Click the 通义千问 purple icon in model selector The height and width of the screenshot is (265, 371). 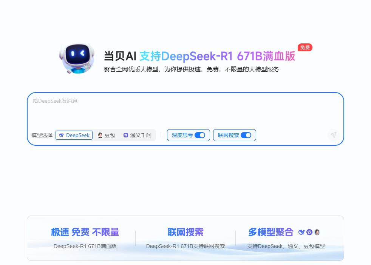[x=126, y=135]
